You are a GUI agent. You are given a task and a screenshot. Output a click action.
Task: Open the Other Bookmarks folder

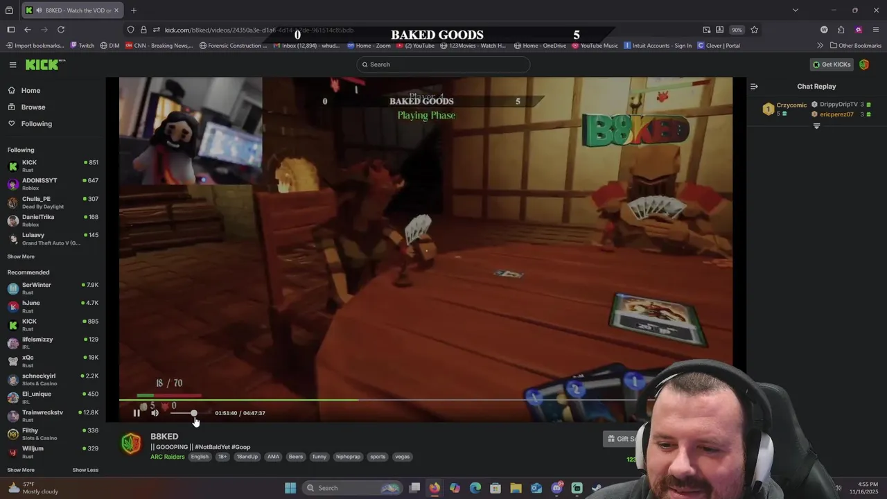856,46
